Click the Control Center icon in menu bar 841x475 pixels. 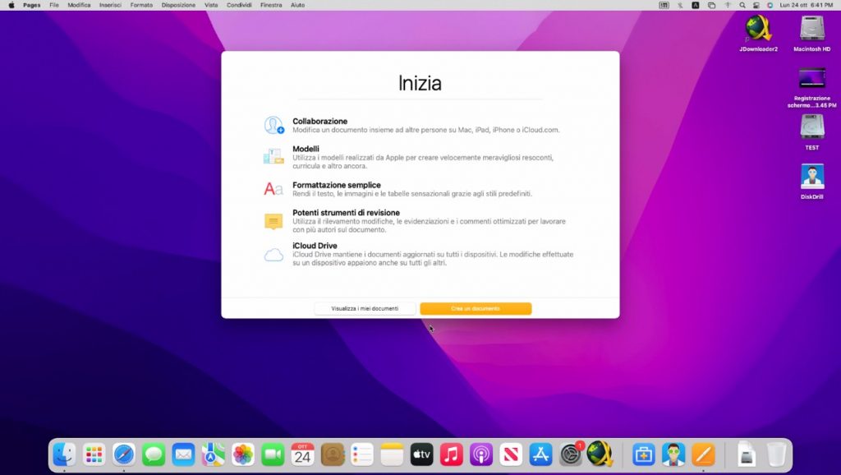pyautogui.click(x=755, y=5)
